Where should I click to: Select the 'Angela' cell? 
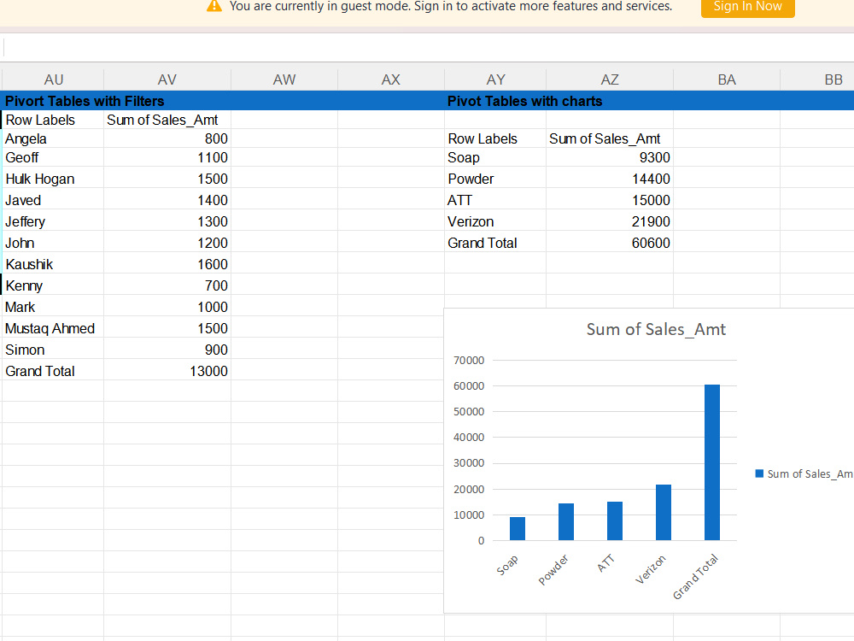(53, 138)
